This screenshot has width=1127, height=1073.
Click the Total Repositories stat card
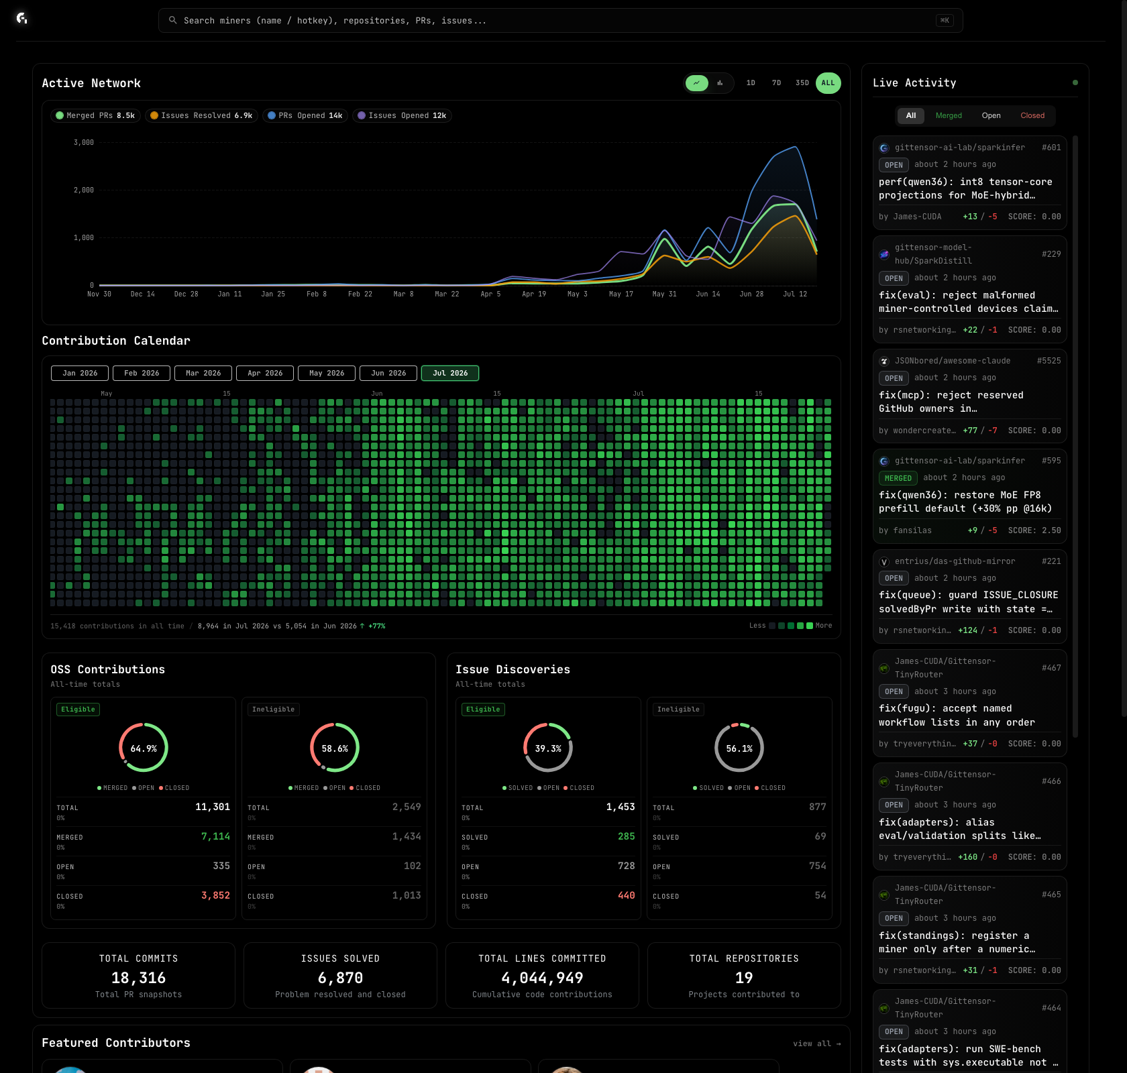(x=744, y=976)
